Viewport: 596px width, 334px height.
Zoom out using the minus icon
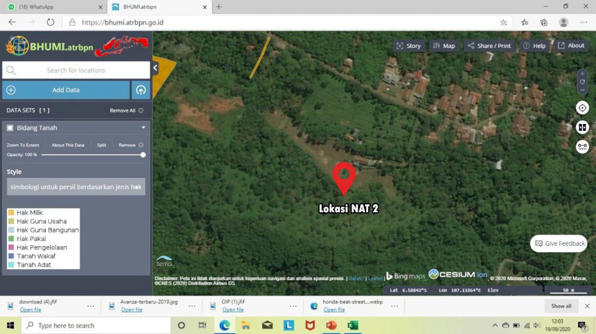[x=582, y=89]
